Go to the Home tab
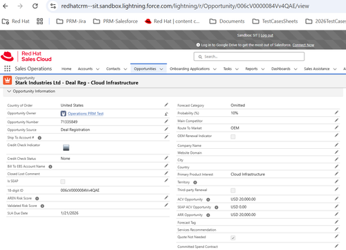 [x=66, y=69]
